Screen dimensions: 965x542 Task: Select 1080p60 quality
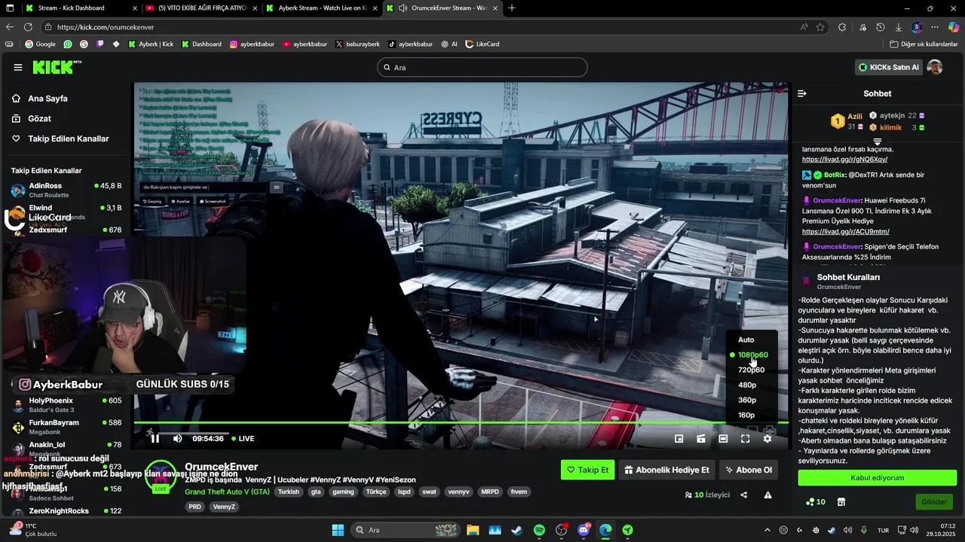(752, 355)
